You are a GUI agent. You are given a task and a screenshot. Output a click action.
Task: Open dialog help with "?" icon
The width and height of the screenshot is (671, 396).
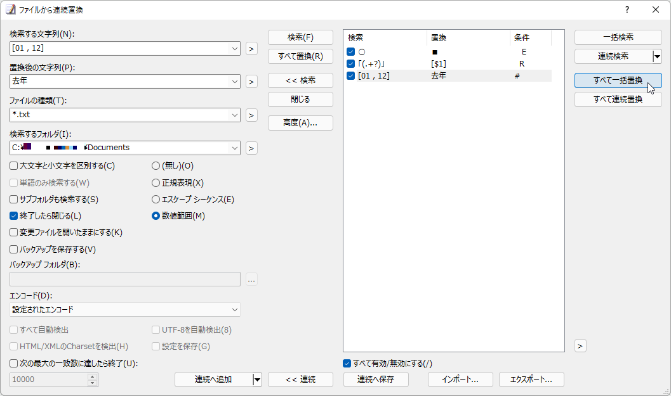(627, 10)
